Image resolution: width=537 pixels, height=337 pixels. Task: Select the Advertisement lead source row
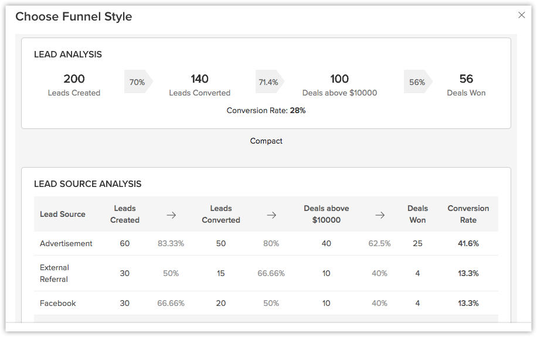66,244
